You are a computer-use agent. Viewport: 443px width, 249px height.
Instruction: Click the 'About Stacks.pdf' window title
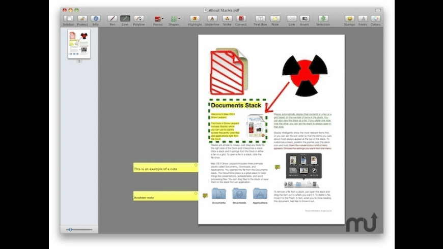click(224, 11)
